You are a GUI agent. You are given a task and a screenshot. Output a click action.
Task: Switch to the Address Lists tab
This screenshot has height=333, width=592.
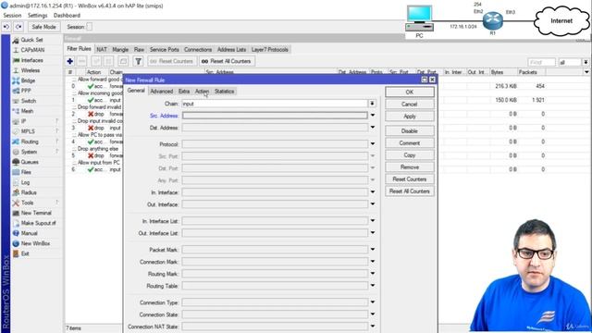coord(231,49)
